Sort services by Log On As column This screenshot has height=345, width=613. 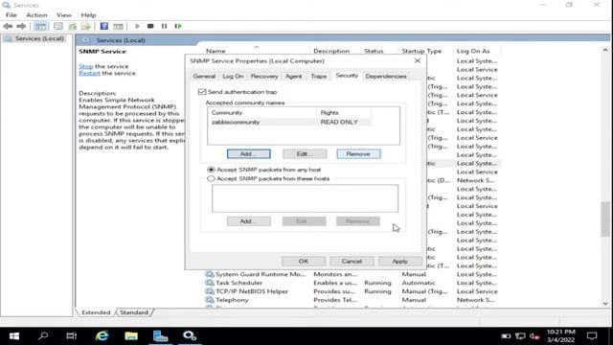pyautogui.click(x=477, y=51)
